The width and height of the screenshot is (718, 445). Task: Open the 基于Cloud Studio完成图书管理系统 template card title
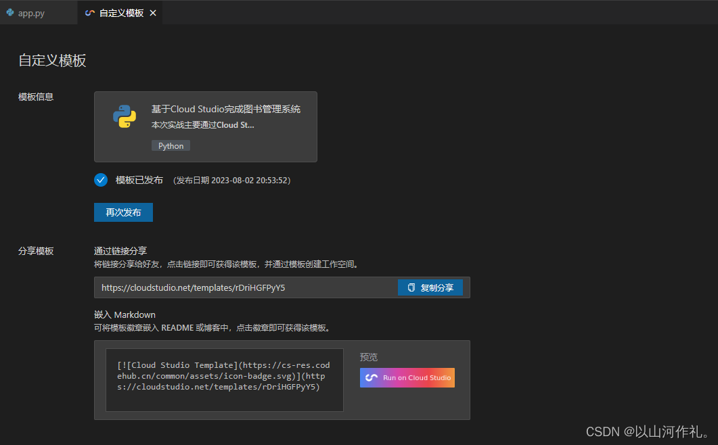226,109
